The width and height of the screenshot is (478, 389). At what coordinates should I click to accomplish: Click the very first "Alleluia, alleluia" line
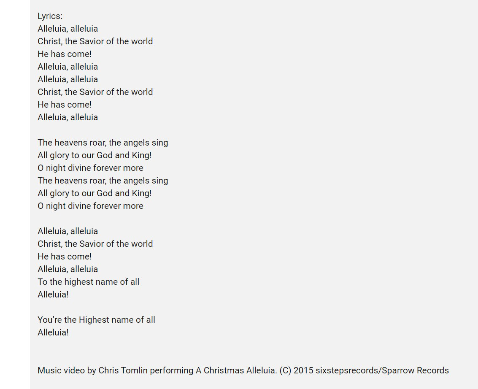coord(68,29)
